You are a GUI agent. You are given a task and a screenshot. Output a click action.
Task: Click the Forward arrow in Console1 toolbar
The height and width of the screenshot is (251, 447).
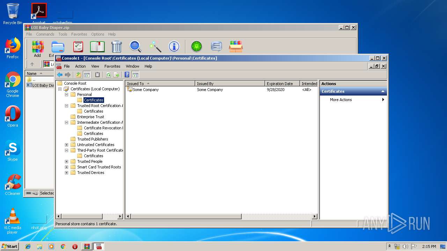(x=68, y=75)
